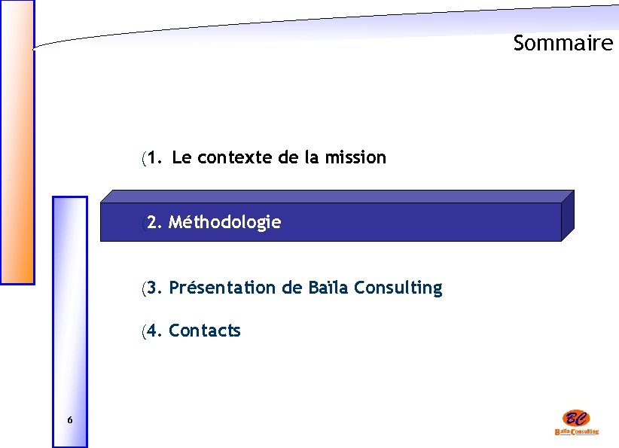Click the white blue-bordered vertical strip
619x448 pixels.
pyautogui.click(x=69, y=316)
